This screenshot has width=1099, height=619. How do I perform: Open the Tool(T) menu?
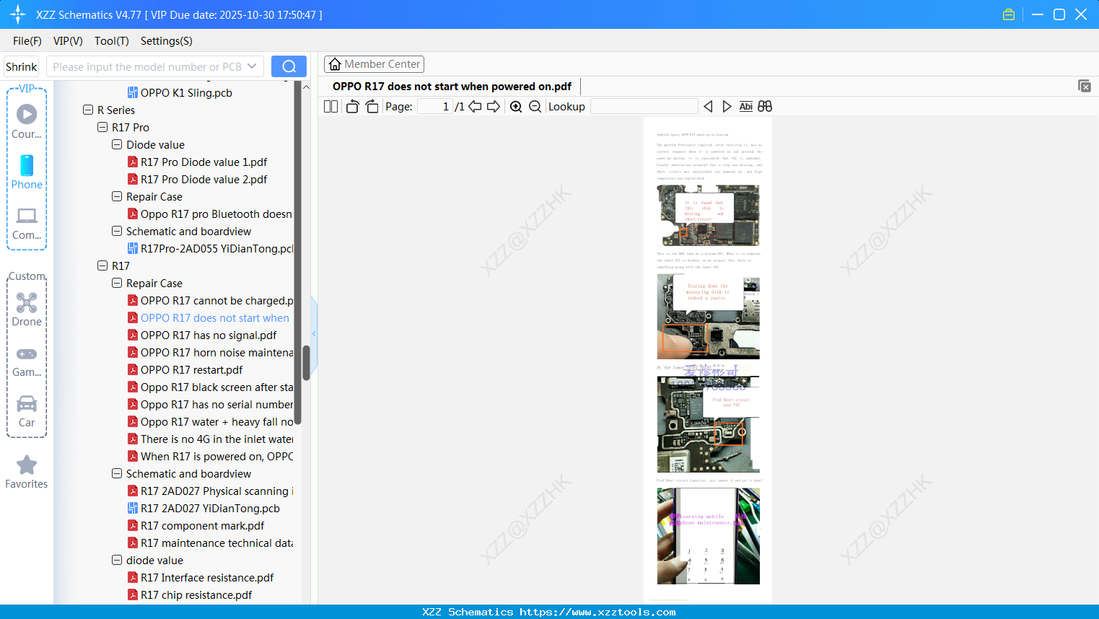(x=112, y=41)
